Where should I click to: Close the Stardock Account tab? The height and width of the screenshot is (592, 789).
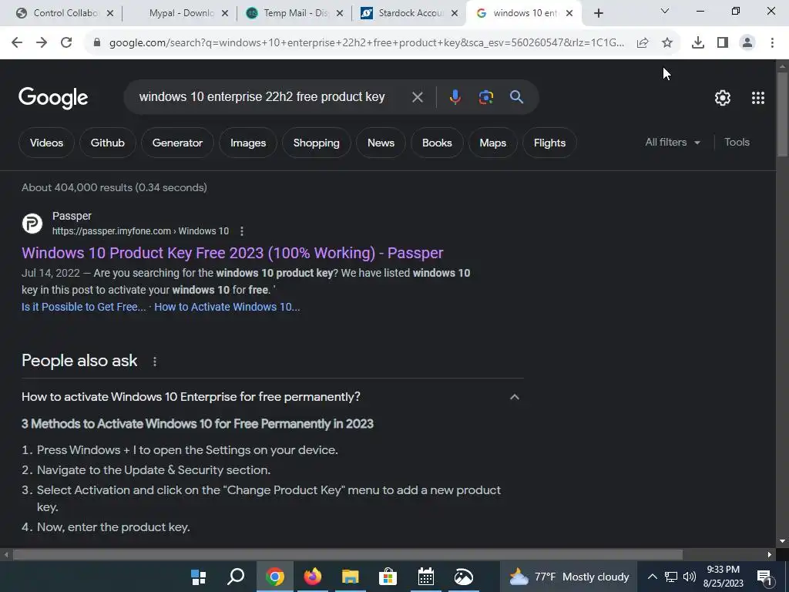coord(455,13)
